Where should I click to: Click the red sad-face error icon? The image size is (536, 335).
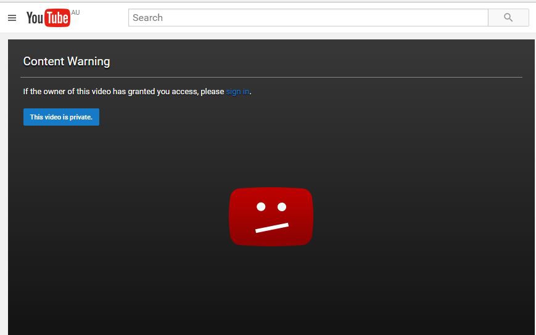pyautogui.click(x=271, y=217)
